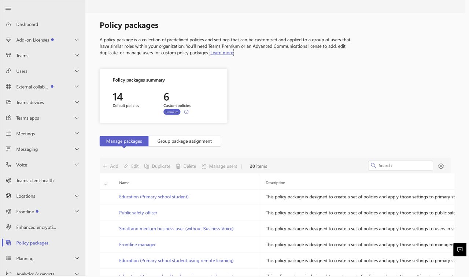Image resolution: width=469 pixels, height=277 pixels.
Task: Click the Voice phone icon
Action: [x=8, y=165]
